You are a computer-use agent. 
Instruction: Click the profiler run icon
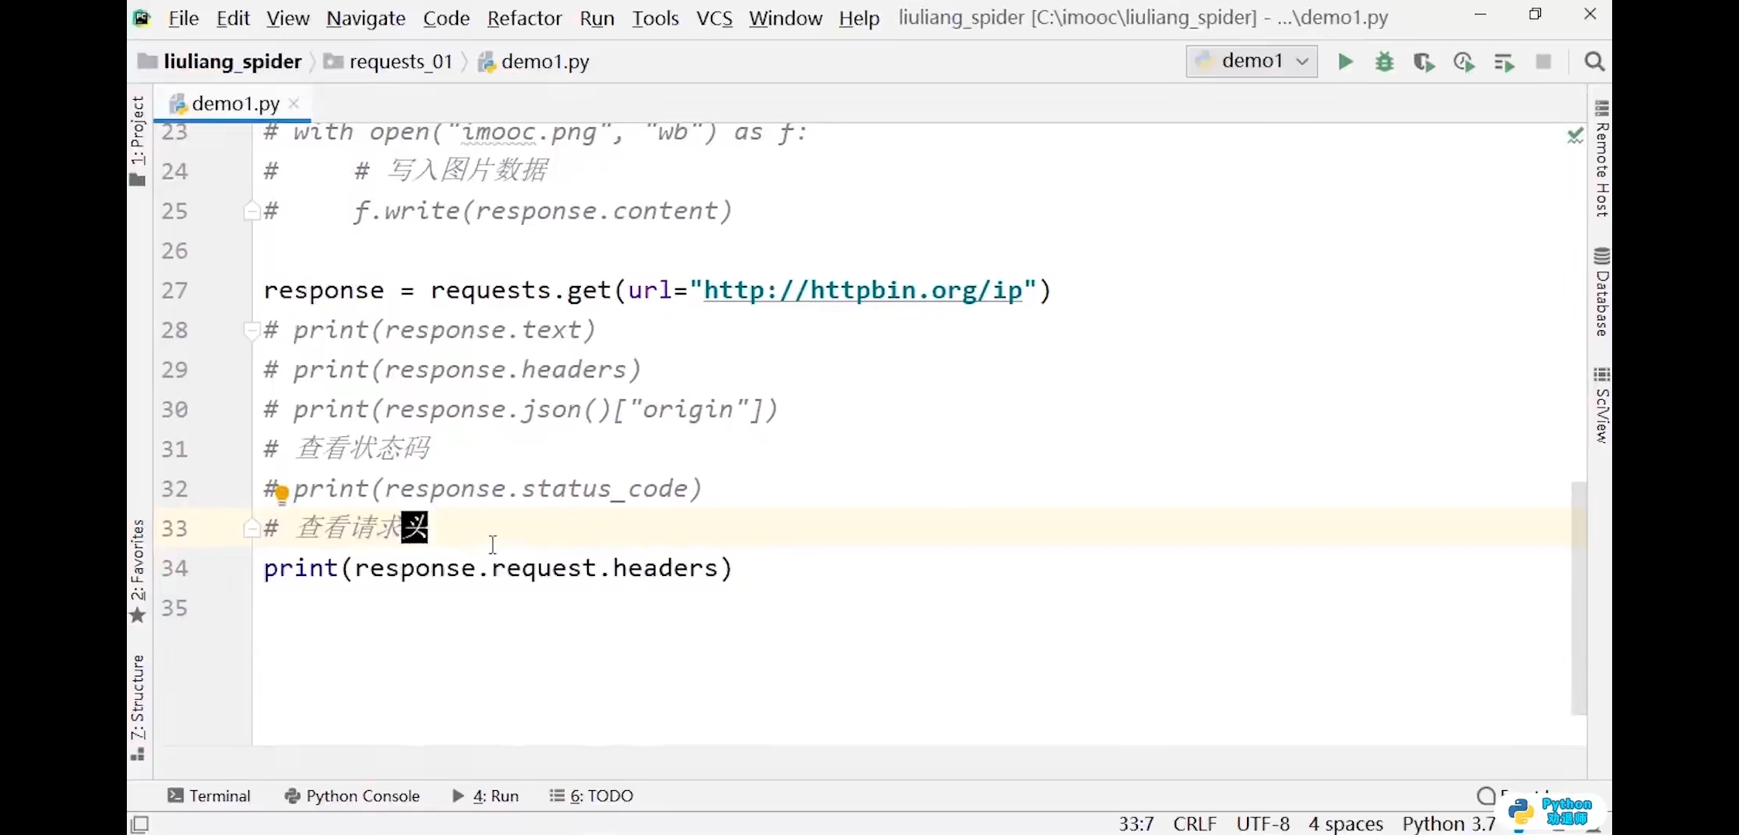[1464, 62]
